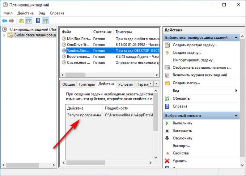This screenshot has height=176, width=246.
Task: Open the Вид submenu arrow in actions
Action: [x=236, y=90]
